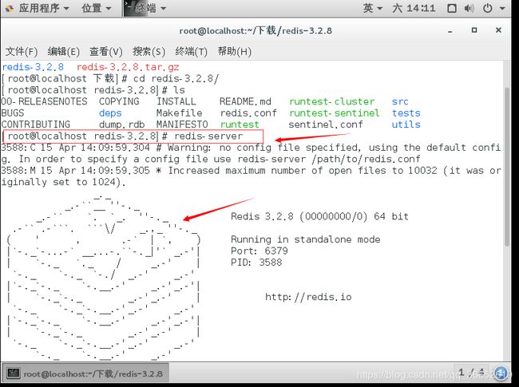Click the window/screen icon in system tray
Screen dimensions: 519x387
[452, 8]
